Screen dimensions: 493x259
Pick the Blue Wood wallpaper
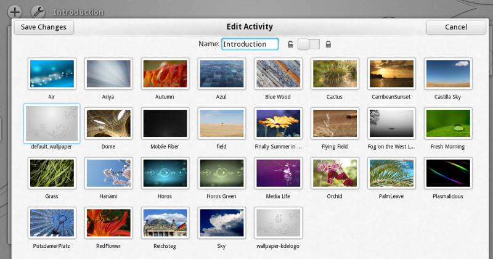[279, 74]
